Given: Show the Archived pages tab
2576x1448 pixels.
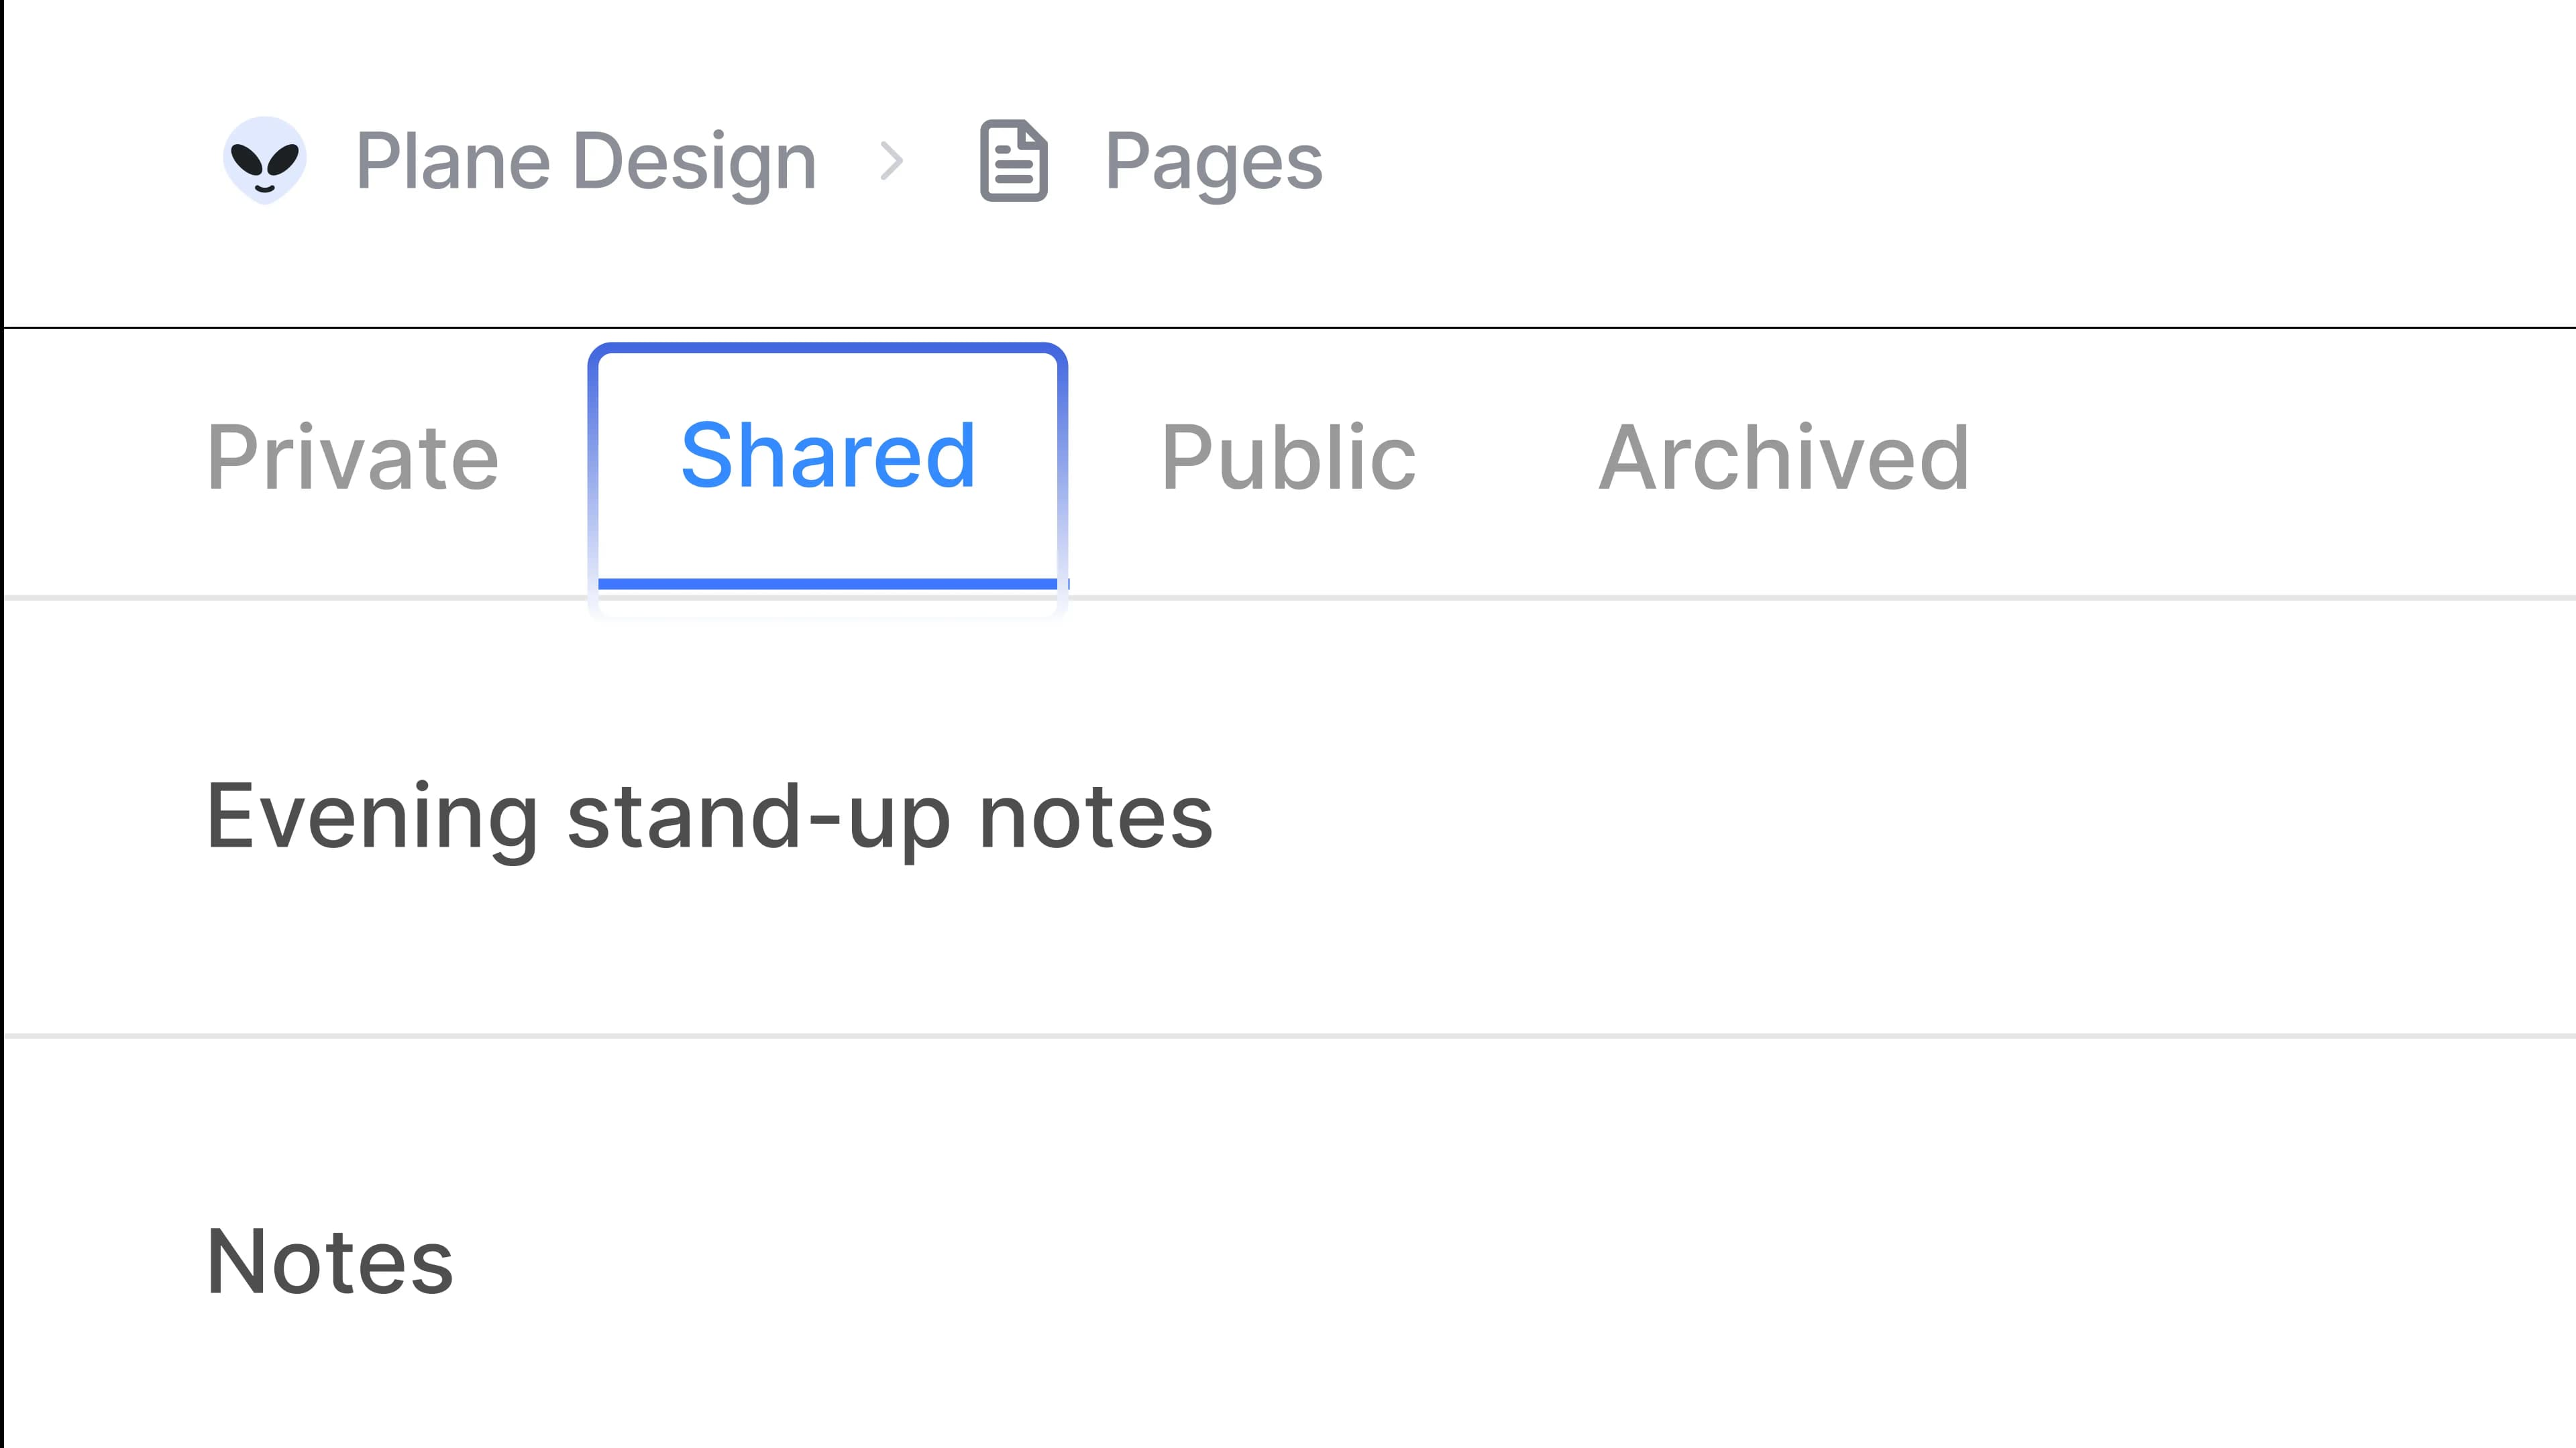Looking at the screenshot, I should click(1784, 458).
